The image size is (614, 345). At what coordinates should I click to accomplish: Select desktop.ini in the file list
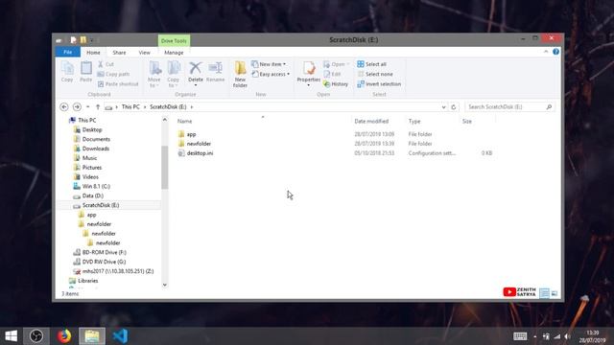coord(201,153)
